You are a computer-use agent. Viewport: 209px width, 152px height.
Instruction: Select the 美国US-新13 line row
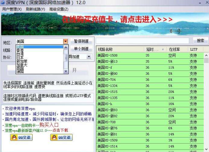[150, 61]
